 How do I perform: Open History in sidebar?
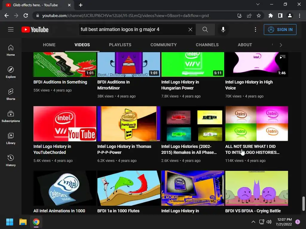point(11,161)
